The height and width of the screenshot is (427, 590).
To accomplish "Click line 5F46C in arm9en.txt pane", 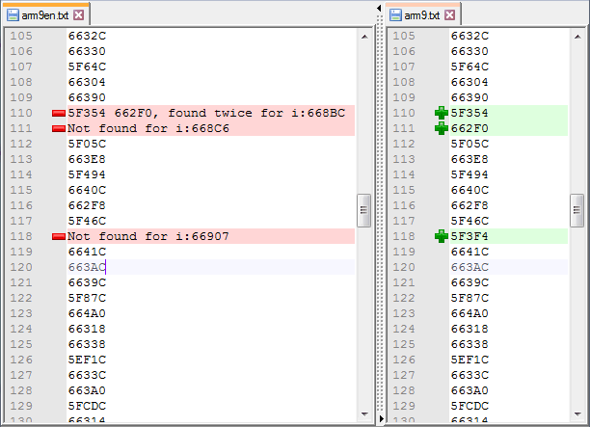I will click(87, 221).
